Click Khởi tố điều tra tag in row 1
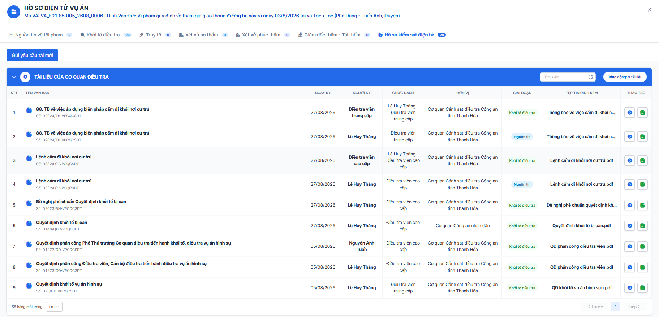Image resolution: width=659 pixels, height=317 pixels. (x=522, y=113)
